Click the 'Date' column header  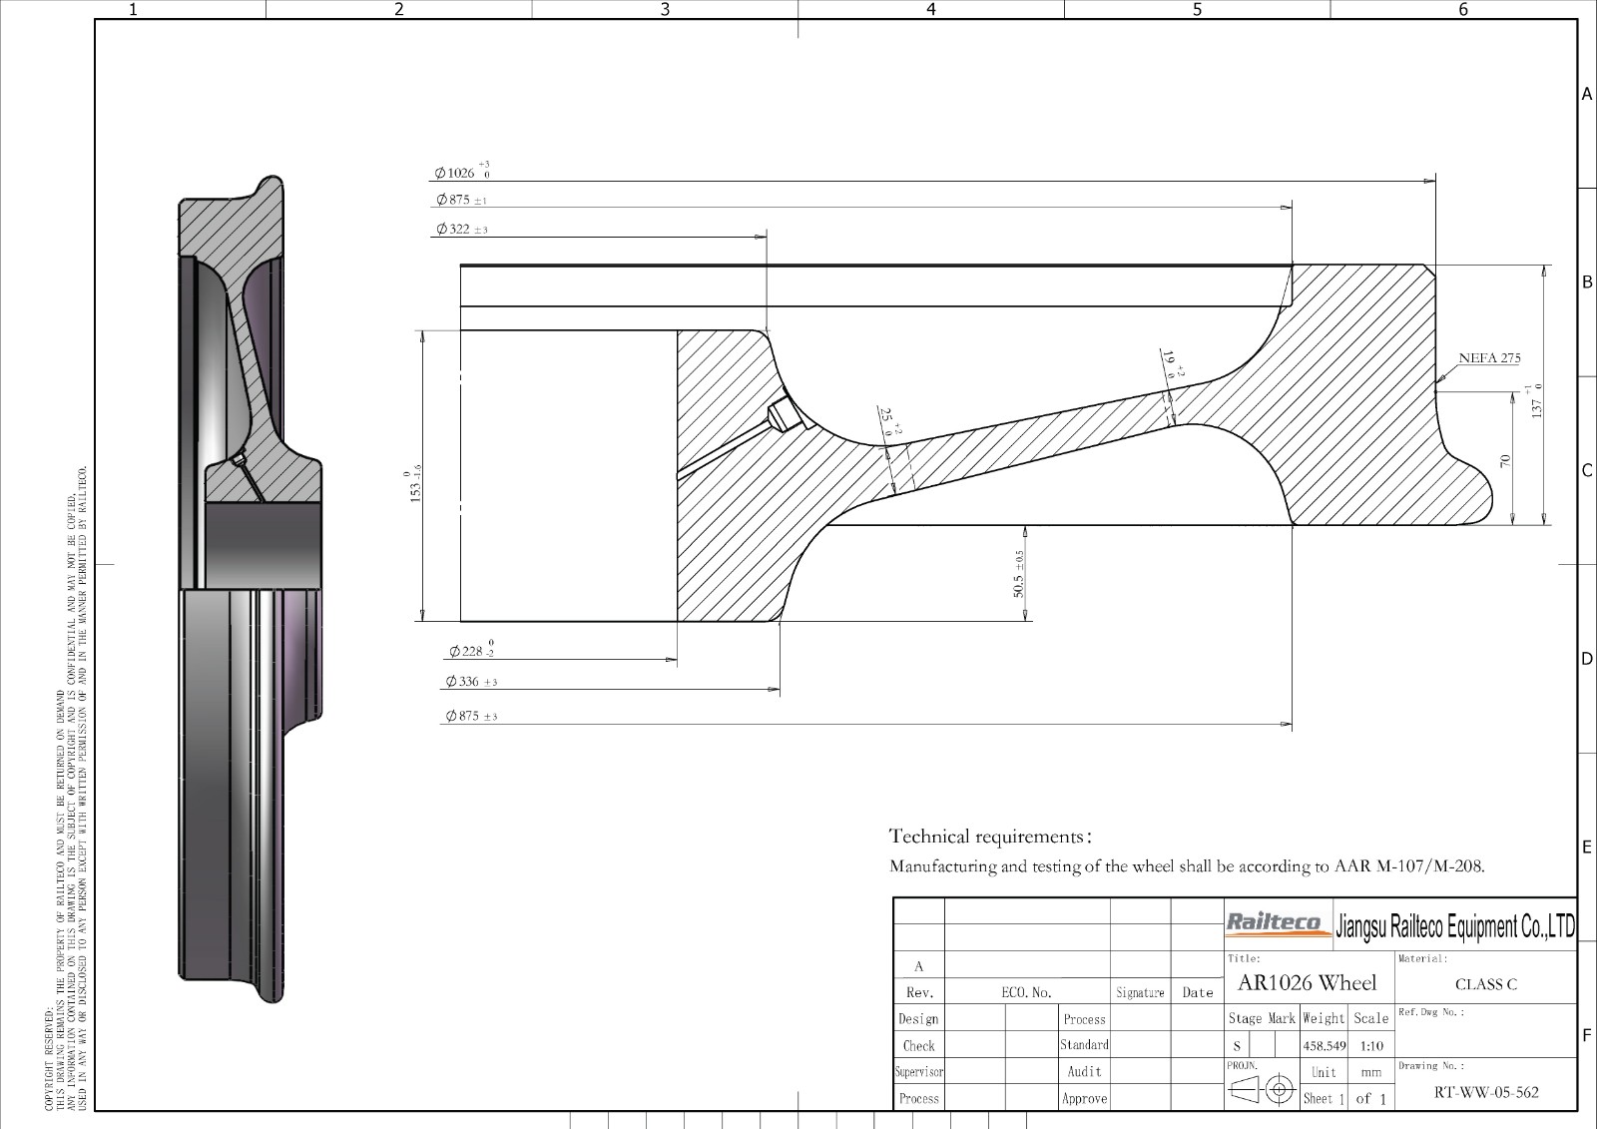[1197, 992]
